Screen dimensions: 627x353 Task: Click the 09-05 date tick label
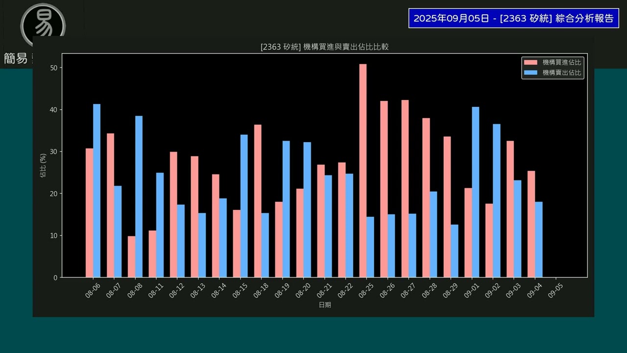[x=556, y=290]
